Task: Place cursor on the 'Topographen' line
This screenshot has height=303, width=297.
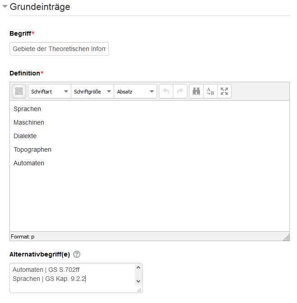Action: [x=32, y=149]
